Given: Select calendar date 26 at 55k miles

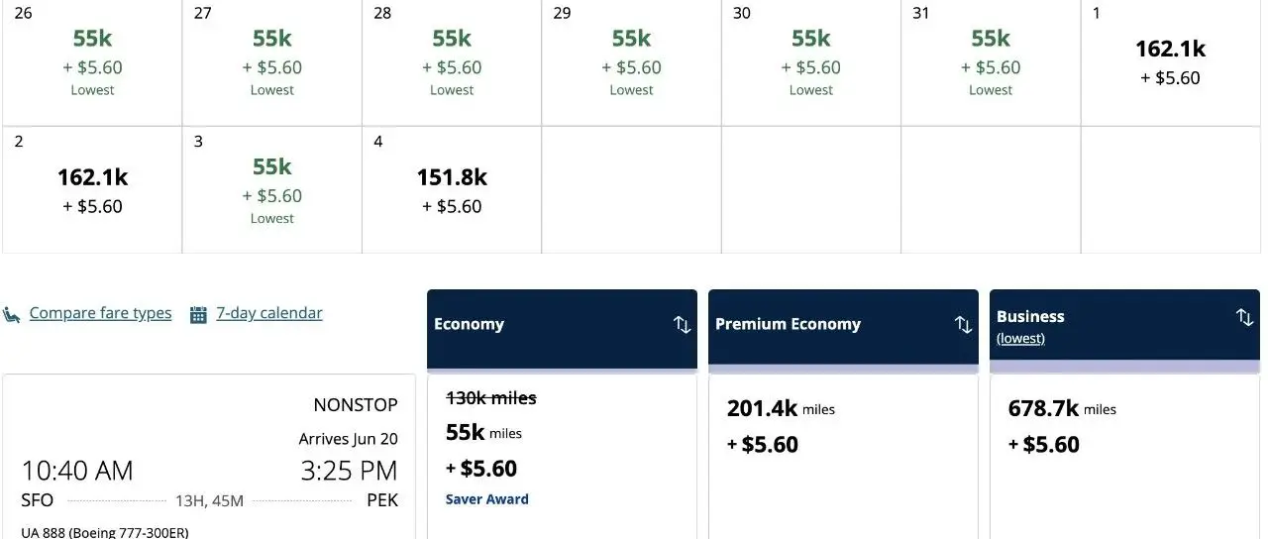Looking at the screenshot, I should coord(92,63).
